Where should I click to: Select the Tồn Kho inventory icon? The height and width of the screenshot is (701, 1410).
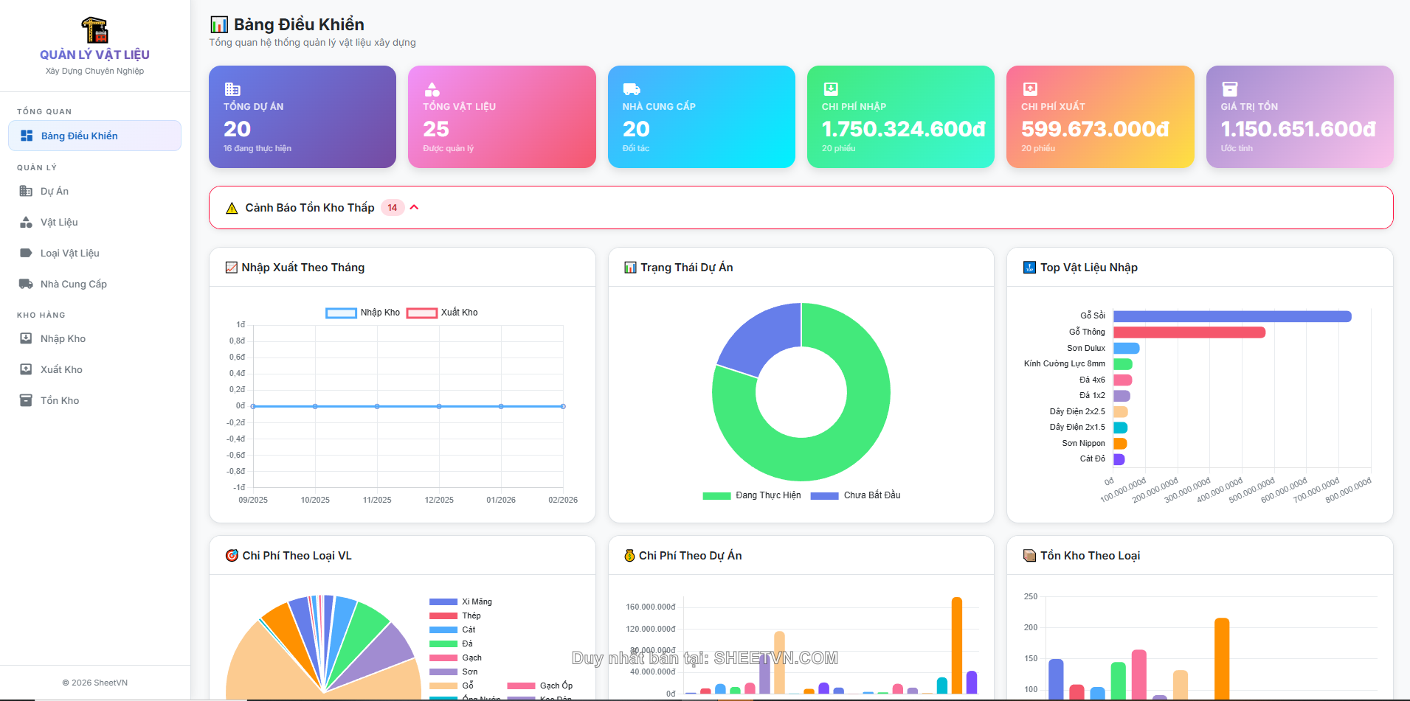coord(27,400)
